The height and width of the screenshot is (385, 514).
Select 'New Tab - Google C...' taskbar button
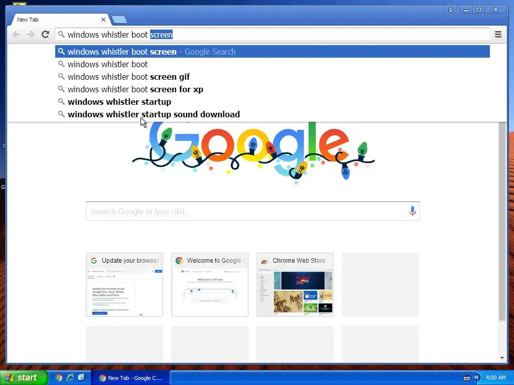(x=130, y=378)
